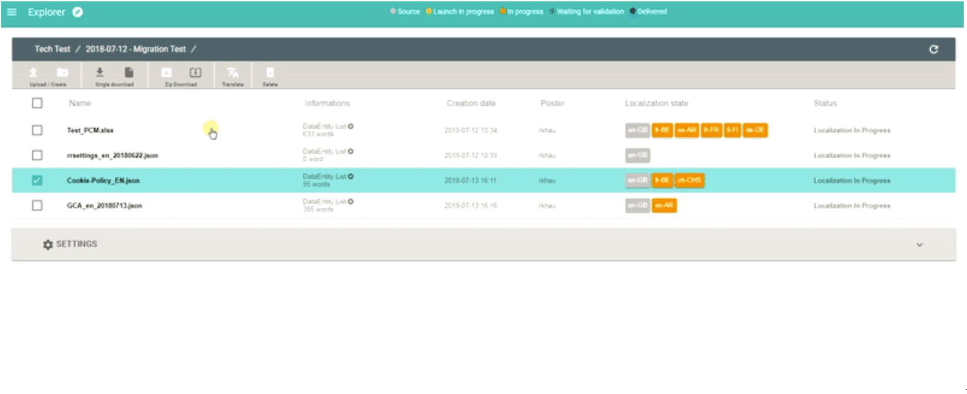Click the Settings gear icon
This screenshot has height=394, width=967.
48,244
